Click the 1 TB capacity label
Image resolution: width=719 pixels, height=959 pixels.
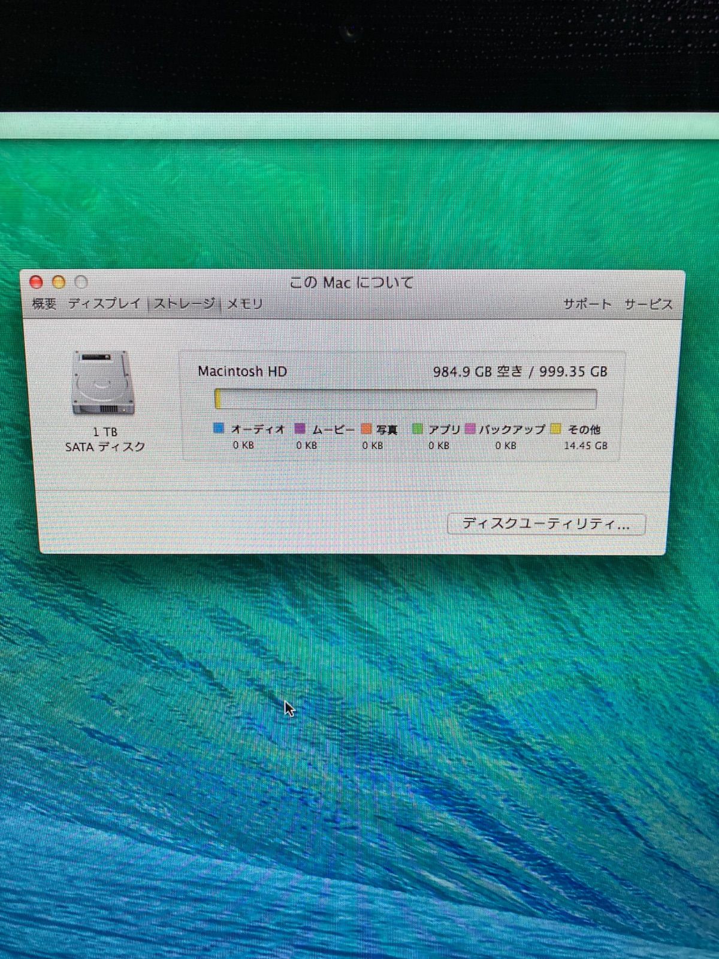(105, 432)
